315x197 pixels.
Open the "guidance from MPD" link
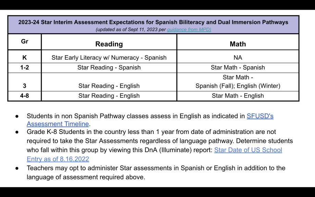pyautogui.click(x=189, y=29)
